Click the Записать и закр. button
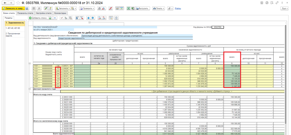Viewport: 291px width, 135px height. point(13,9)
